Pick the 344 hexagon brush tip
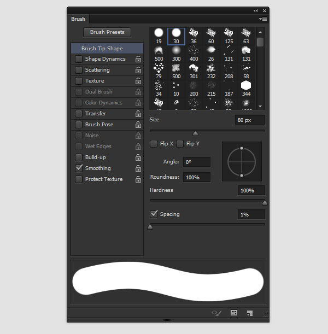This screenshot has height=334, width=328. [x=246, y=89]
